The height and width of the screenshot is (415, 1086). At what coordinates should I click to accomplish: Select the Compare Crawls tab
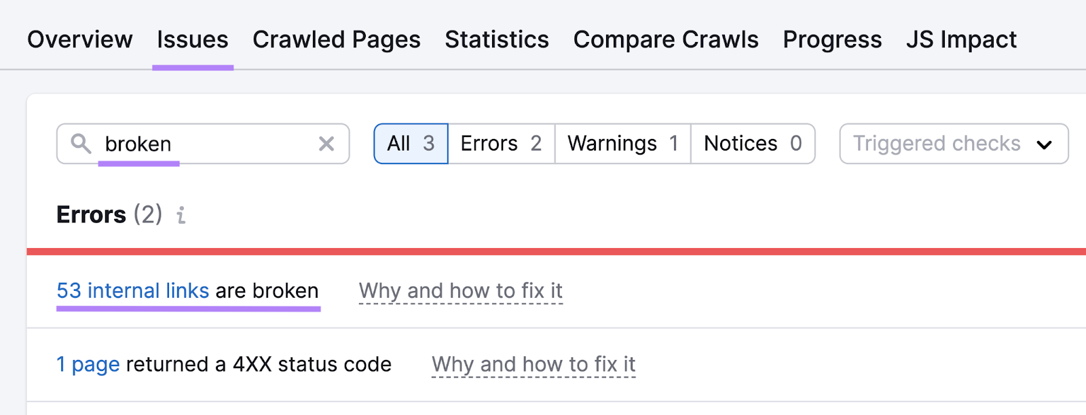[665, 39]
